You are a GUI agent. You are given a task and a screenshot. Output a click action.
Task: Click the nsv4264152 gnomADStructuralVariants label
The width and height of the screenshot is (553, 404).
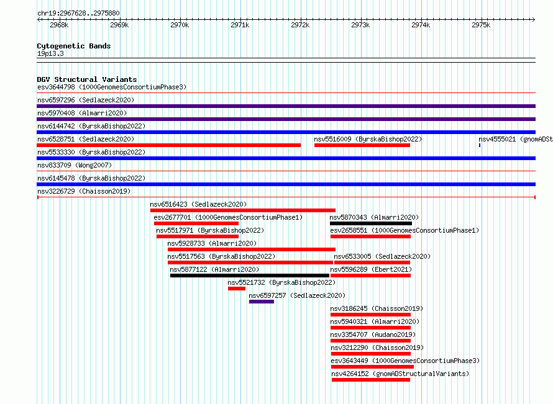400,374
